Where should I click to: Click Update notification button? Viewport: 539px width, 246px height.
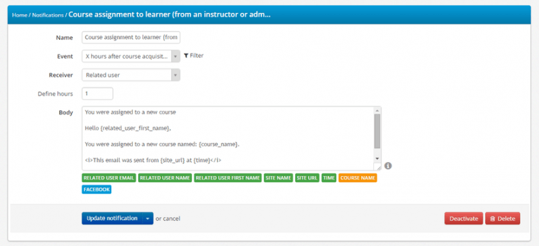coord(112,218)
